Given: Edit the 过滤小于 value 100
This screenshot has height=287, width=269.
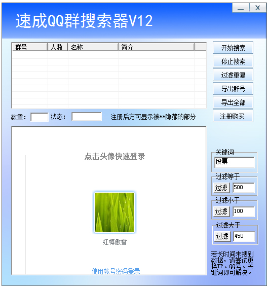Looking at the screenshot, I should coord(243,211).
